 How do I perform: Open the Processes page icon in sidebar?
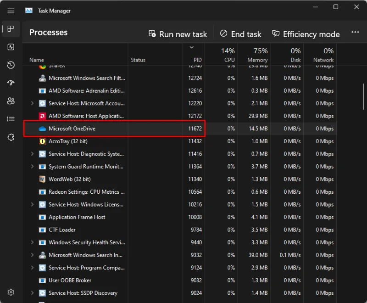11,29
